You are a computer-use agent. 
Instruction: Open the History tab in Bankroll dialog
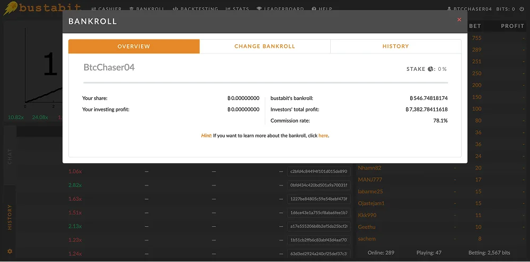tap(395, 46)
